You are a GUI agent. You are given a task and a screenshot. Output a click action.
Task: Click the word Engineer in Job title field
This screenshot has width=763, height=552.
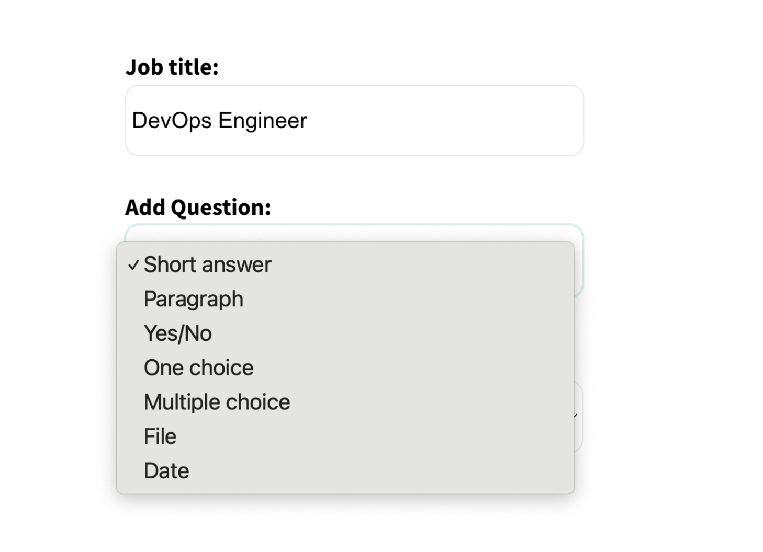click(x=263, y=121)
